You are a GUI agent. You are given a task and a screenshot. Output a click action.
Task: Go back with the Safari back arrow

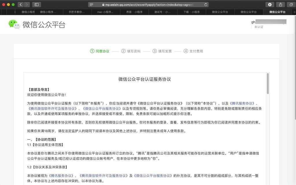pos(21,5)
